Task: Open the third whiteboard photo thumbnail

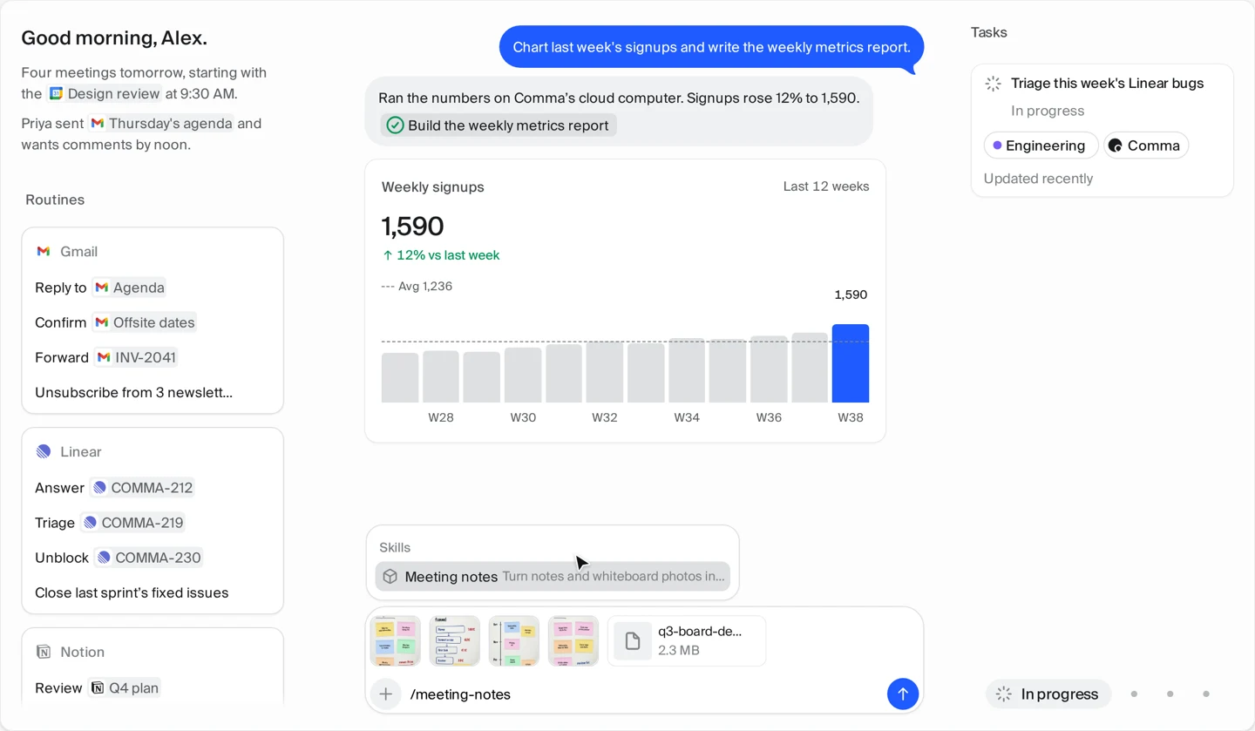Action: (514, 641)
